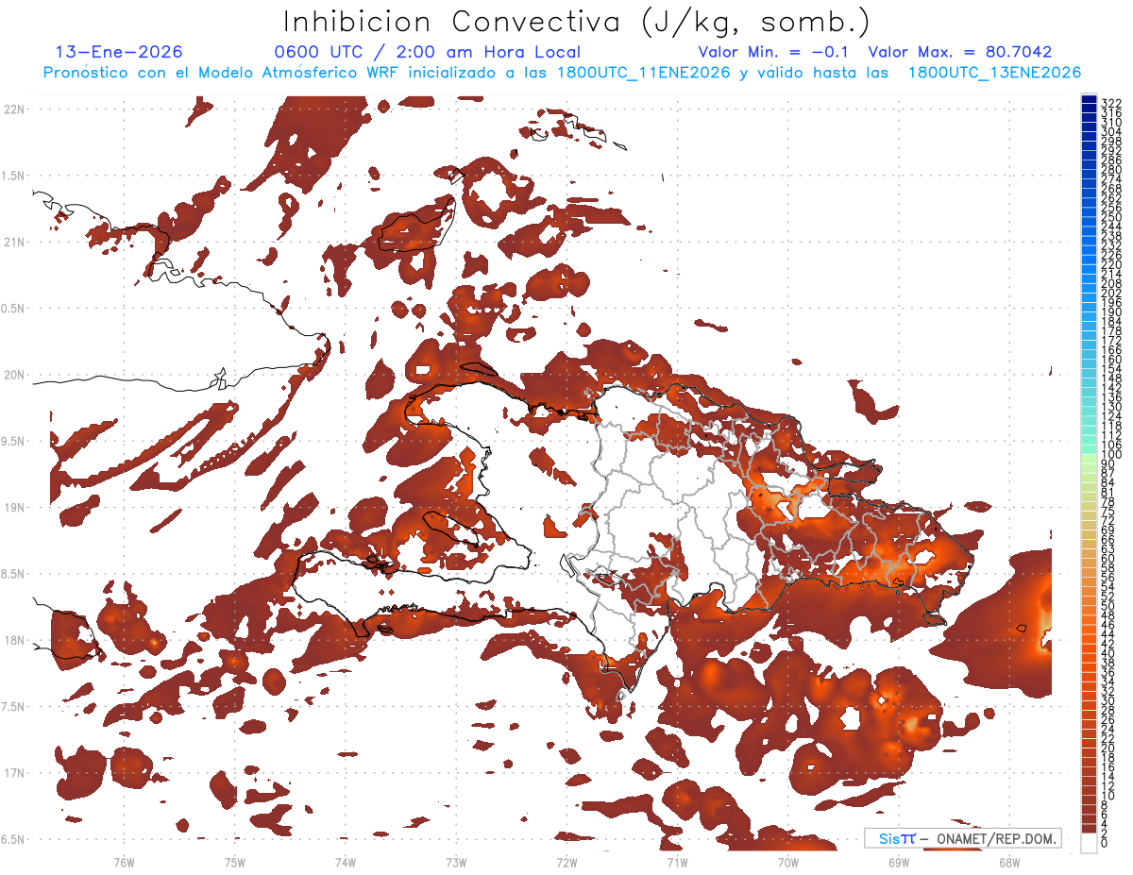Click the 'SisTT - ONAMET/REP.DOM.' credit box
The image size is (1133, 875).
962,838
